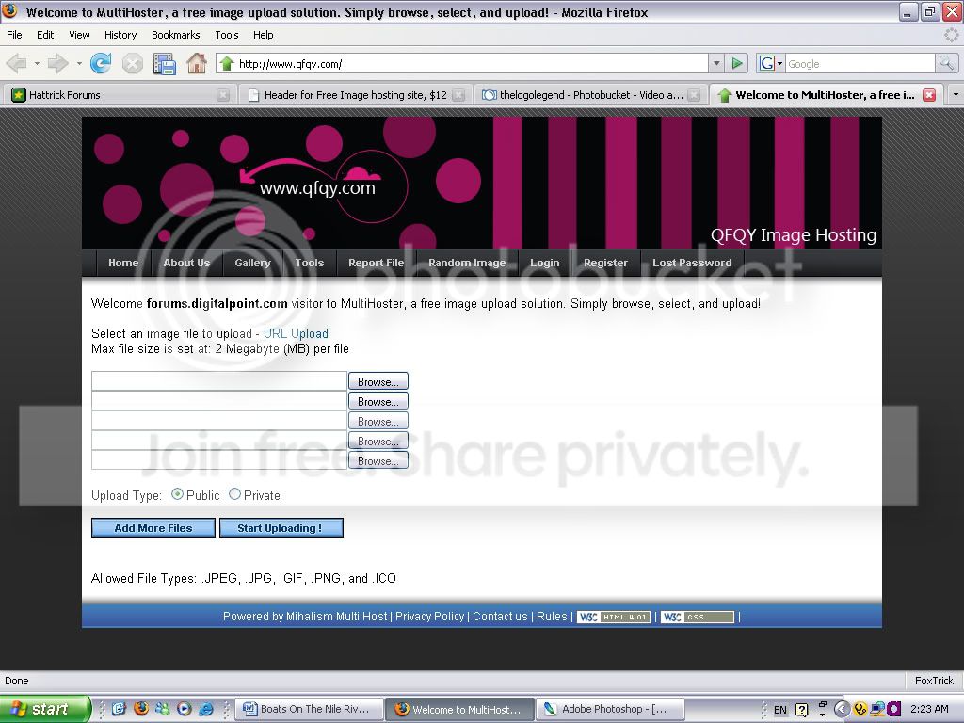The height and width of the screenshot is (723, 964).
Task: Close the Hattrick Forums tab
Action: [223, 95]
